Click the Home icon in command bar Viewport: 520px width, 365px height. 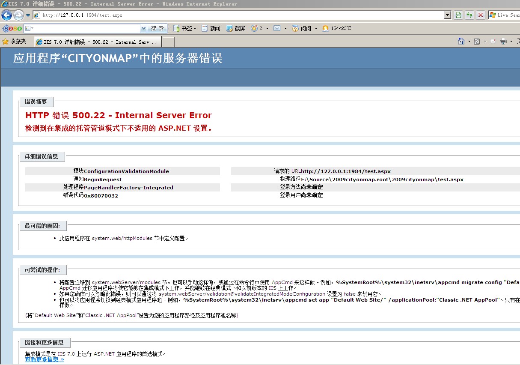461,42
